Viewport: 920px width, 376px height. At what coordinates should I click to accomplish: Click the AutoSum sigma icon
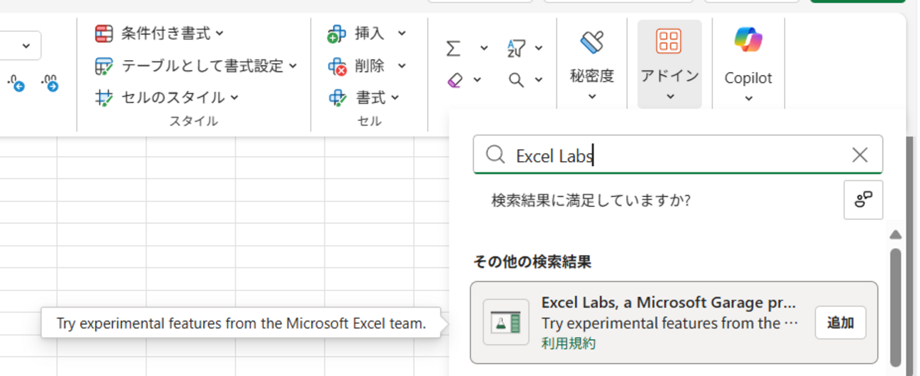453,48
